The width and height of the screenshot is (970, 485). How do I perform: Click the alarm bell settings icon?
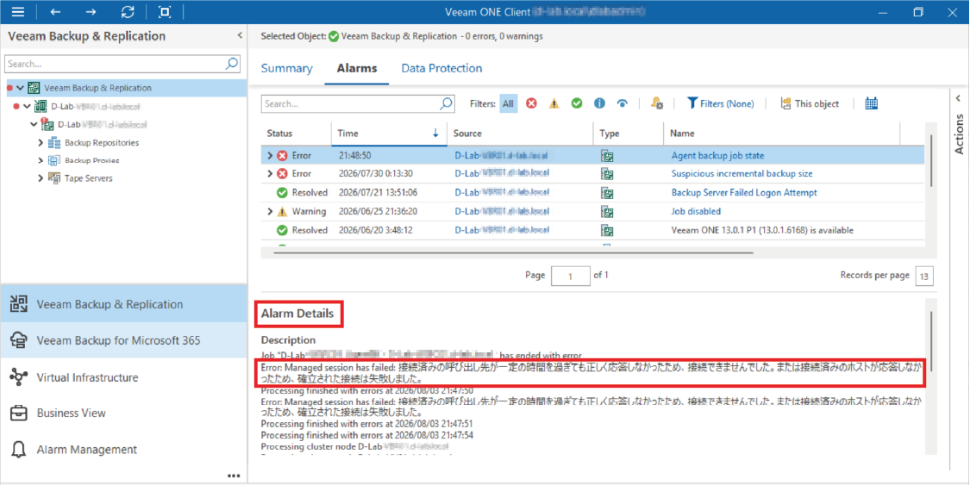(657, 103)
